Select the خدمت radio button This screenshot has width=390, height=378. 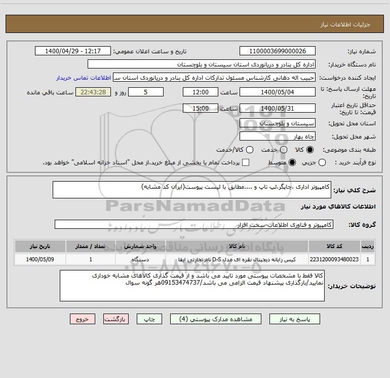click(x=284, y=150)
